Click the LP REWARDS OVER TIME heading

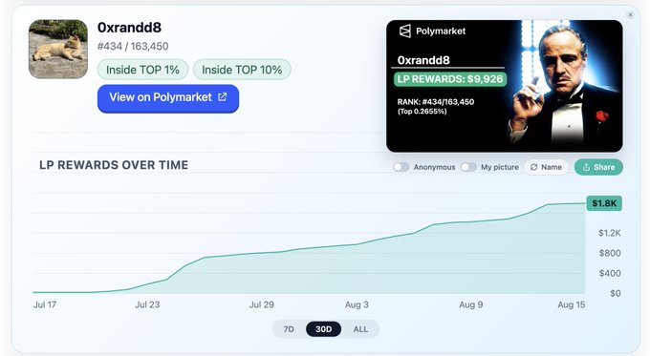click(114, 165)
